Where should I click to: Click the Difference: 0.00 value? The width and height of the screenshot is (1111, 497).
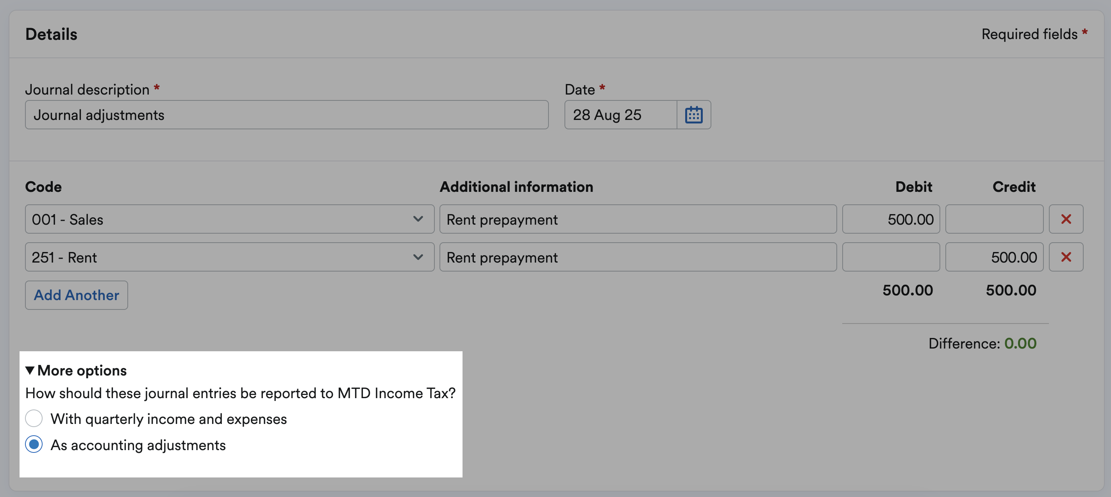1020,343
